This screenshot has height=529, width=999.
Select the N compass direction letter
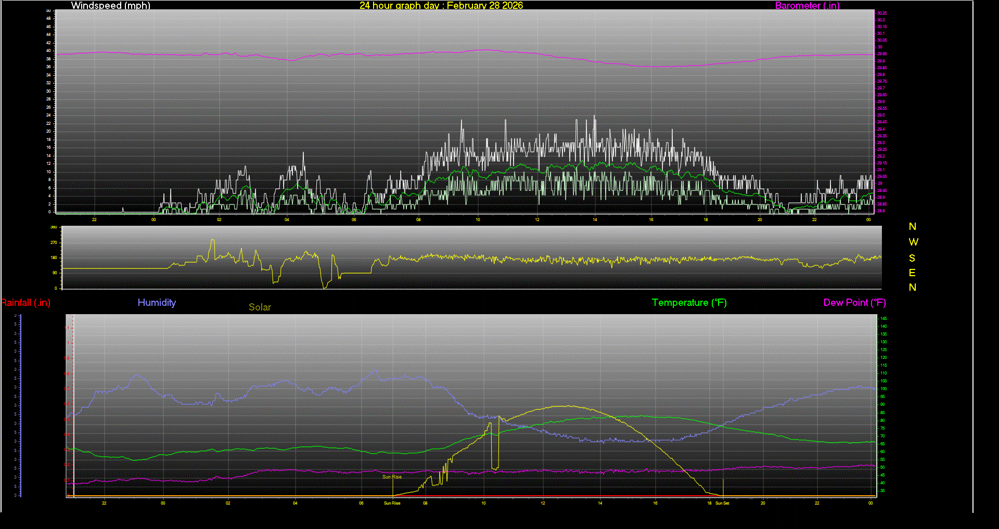pyautogui.click(x=912, y=227)
